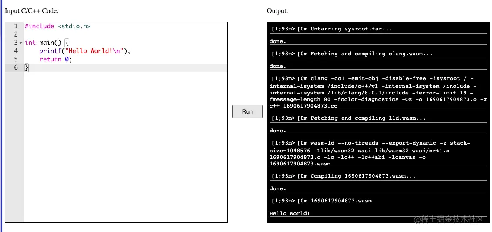Click the first 'done.' output line
Image resolution: width=492 pixels, height=232 pixels.
(278, 41)
